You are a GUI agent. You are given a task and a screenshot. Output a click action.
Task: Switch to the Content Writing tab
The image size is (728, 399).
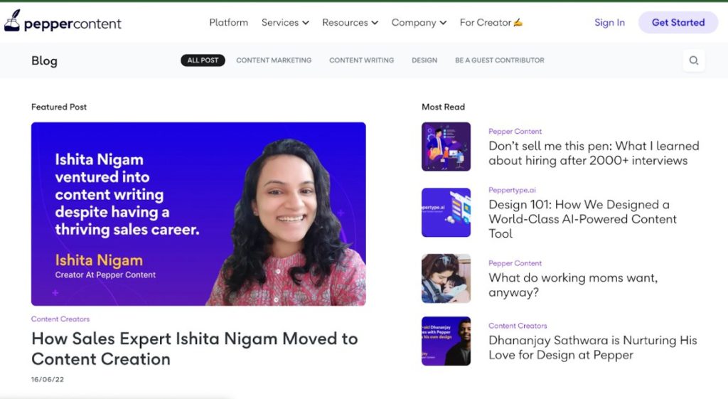(361, 60)
